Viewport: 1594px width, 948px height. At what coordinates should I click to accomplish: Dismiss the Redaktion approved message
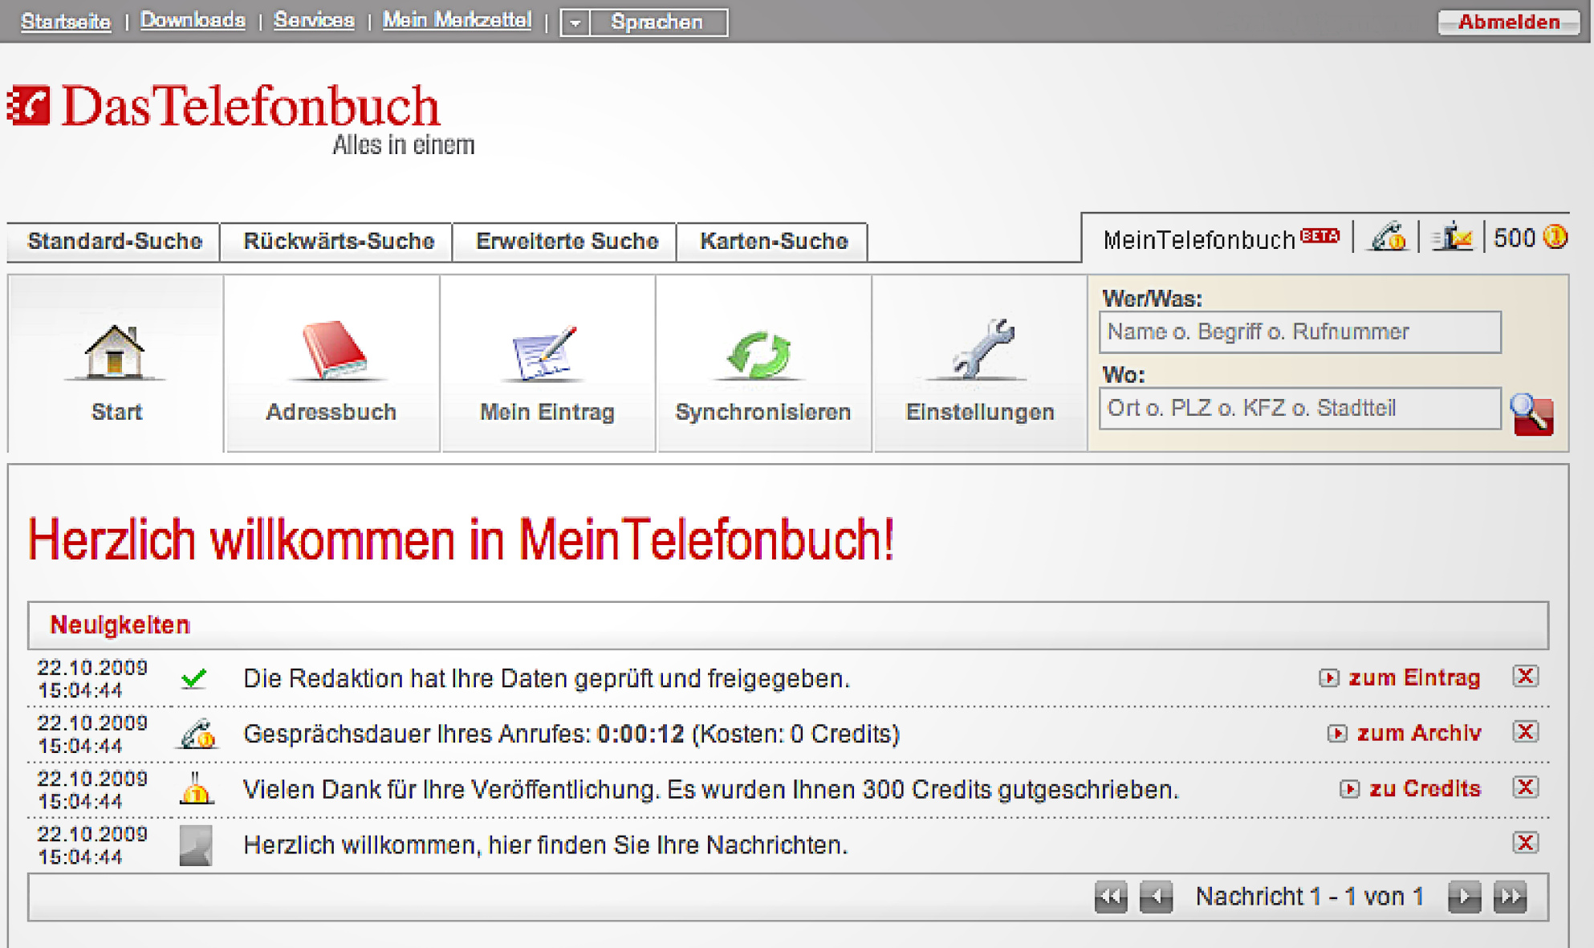(x=1525, y=677)
